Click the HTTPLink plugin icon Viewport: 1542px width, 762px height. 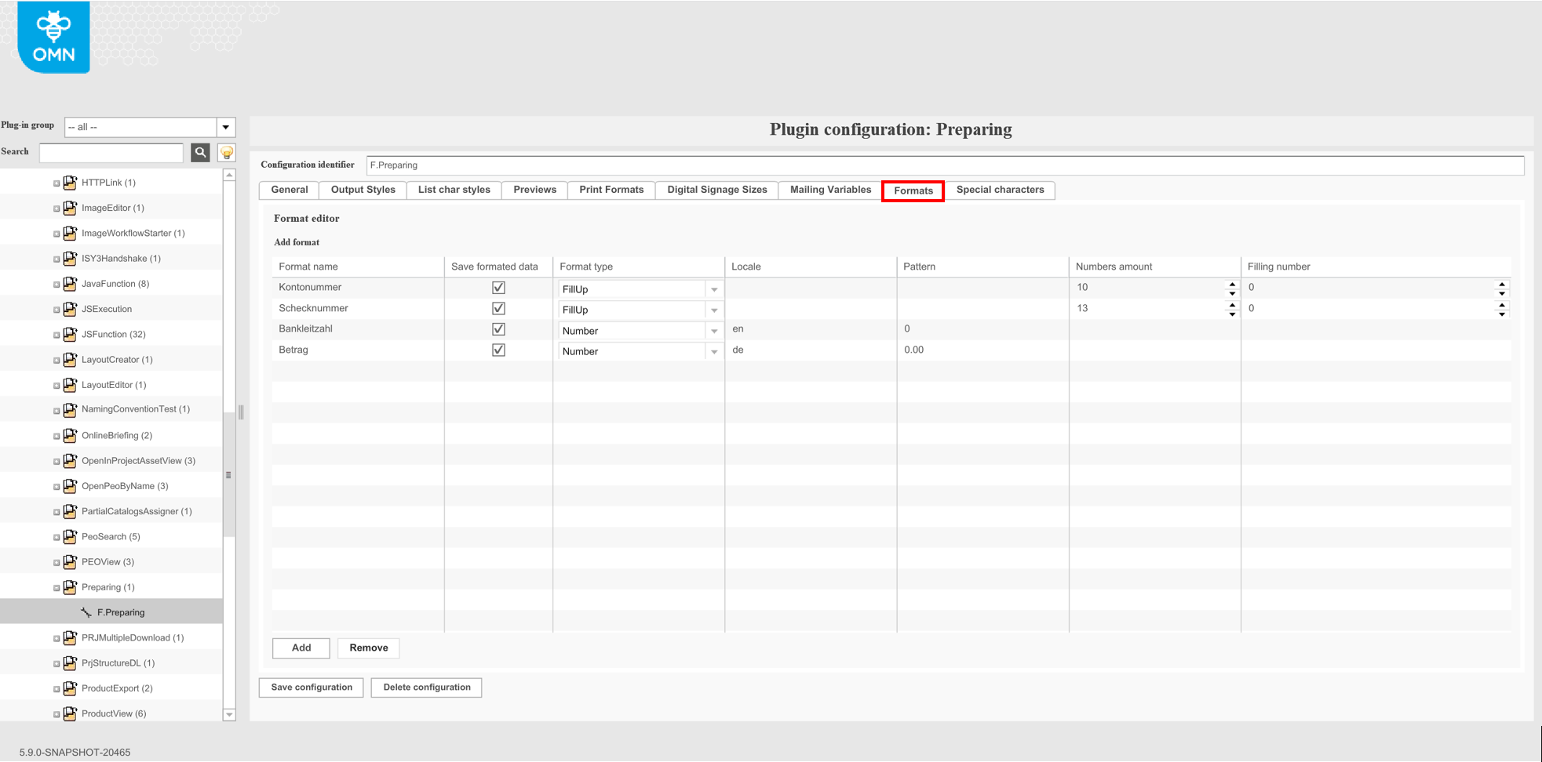pyautogui.click(x=70, y=183)
